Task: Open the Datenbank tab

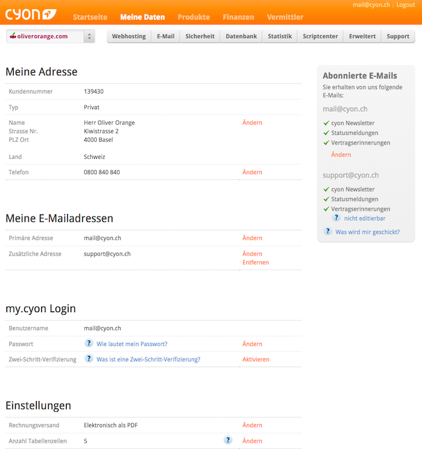Action: 241,37
